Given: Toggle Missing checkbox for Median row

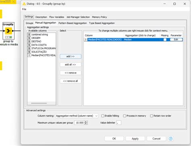Looking at the screenshot, I should click(x=165, y=40).
